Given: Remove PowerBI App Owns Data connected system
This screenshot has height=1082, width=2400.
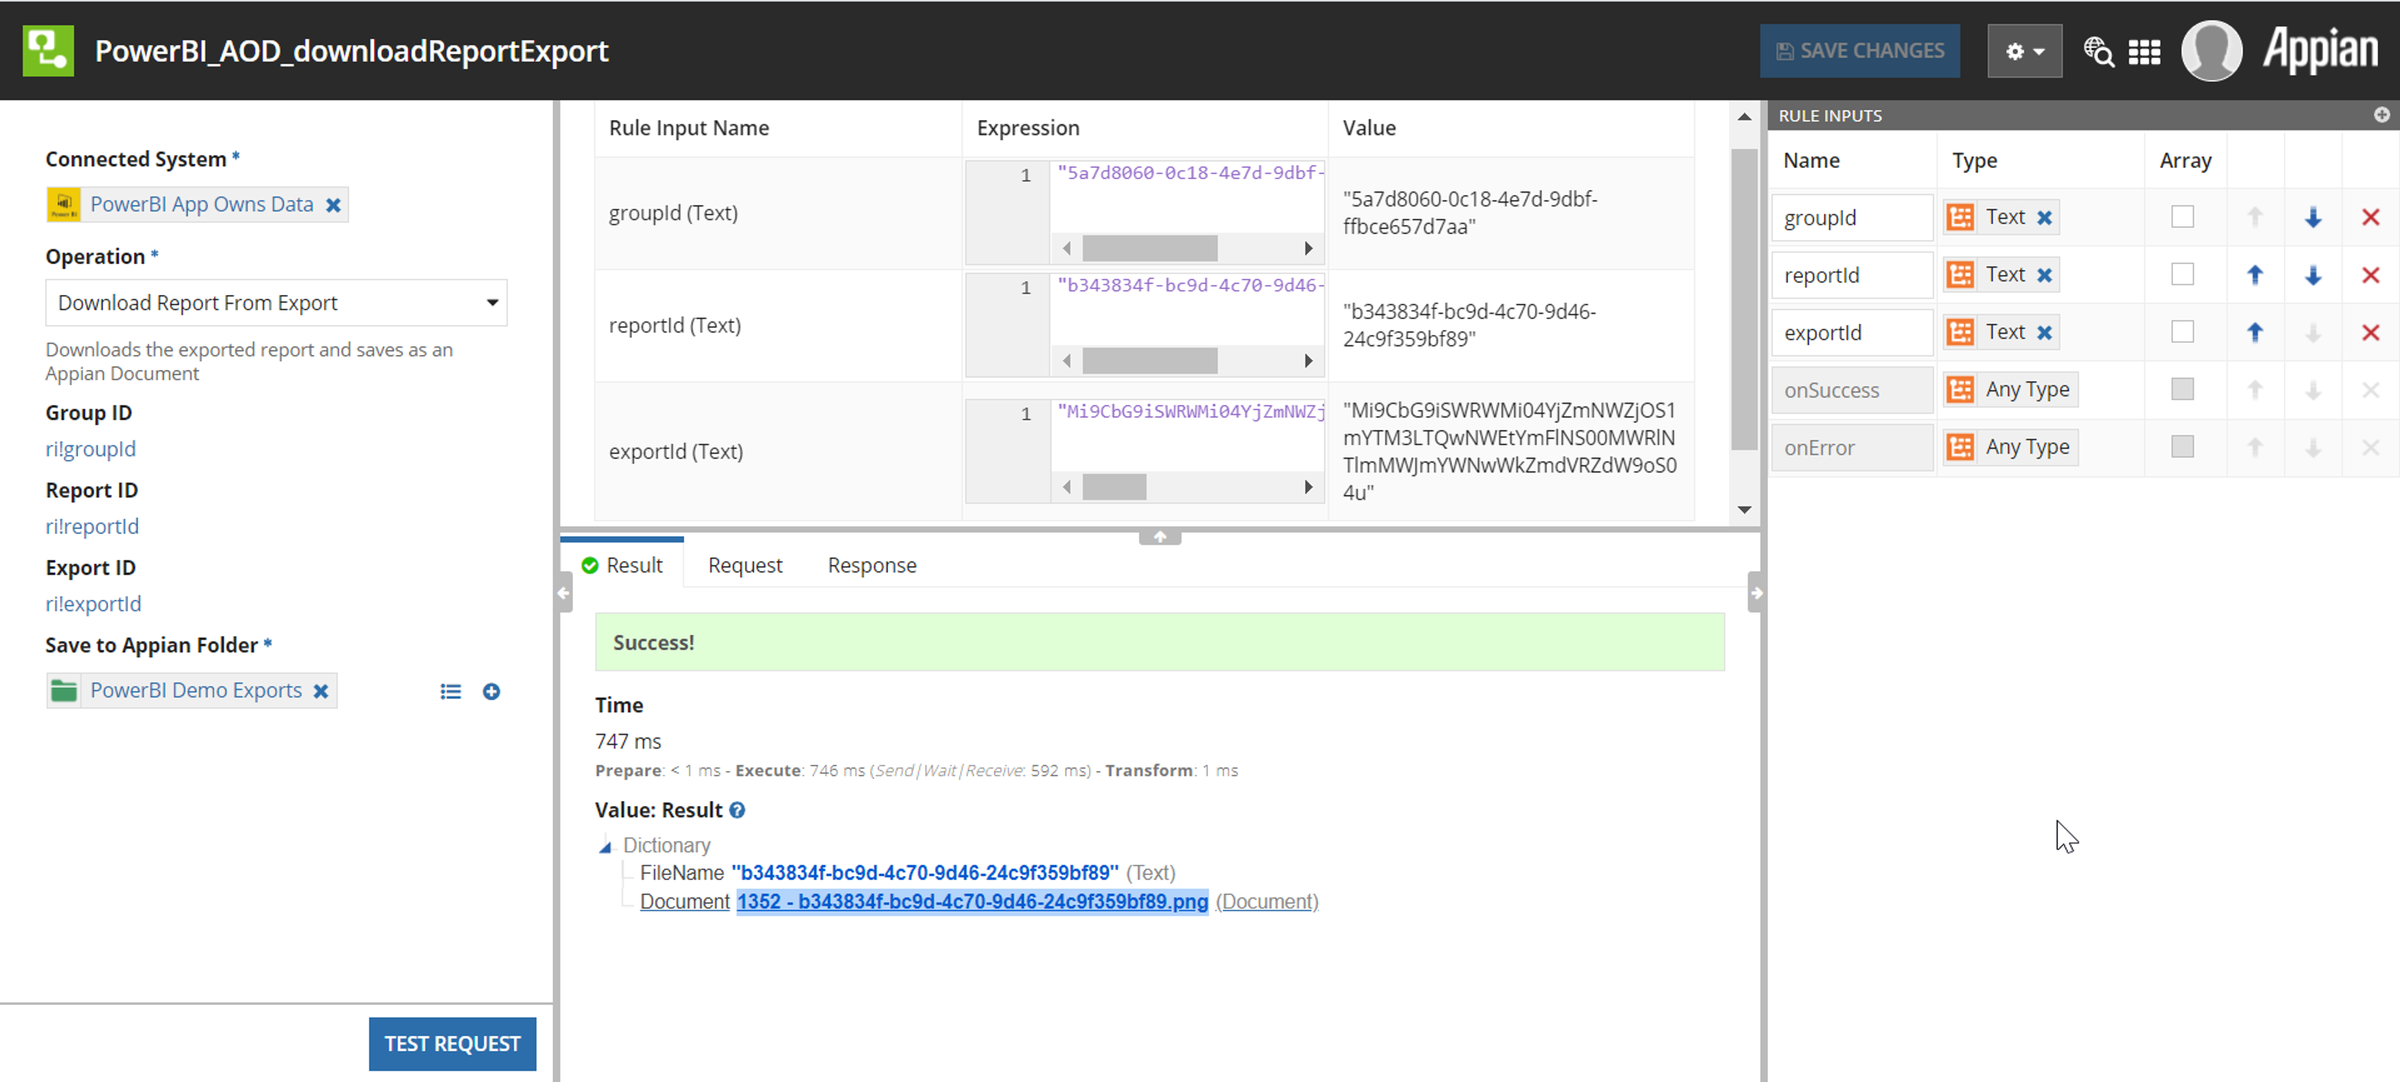Looking at the screenshot, I should coord(332,205).
